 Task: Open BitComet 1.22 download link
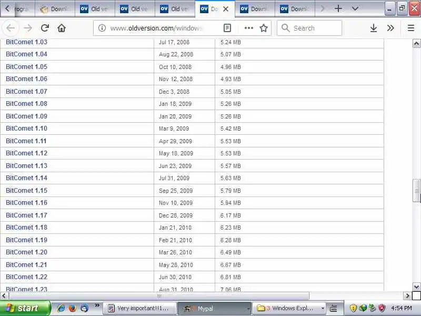(x=26, y=277)
